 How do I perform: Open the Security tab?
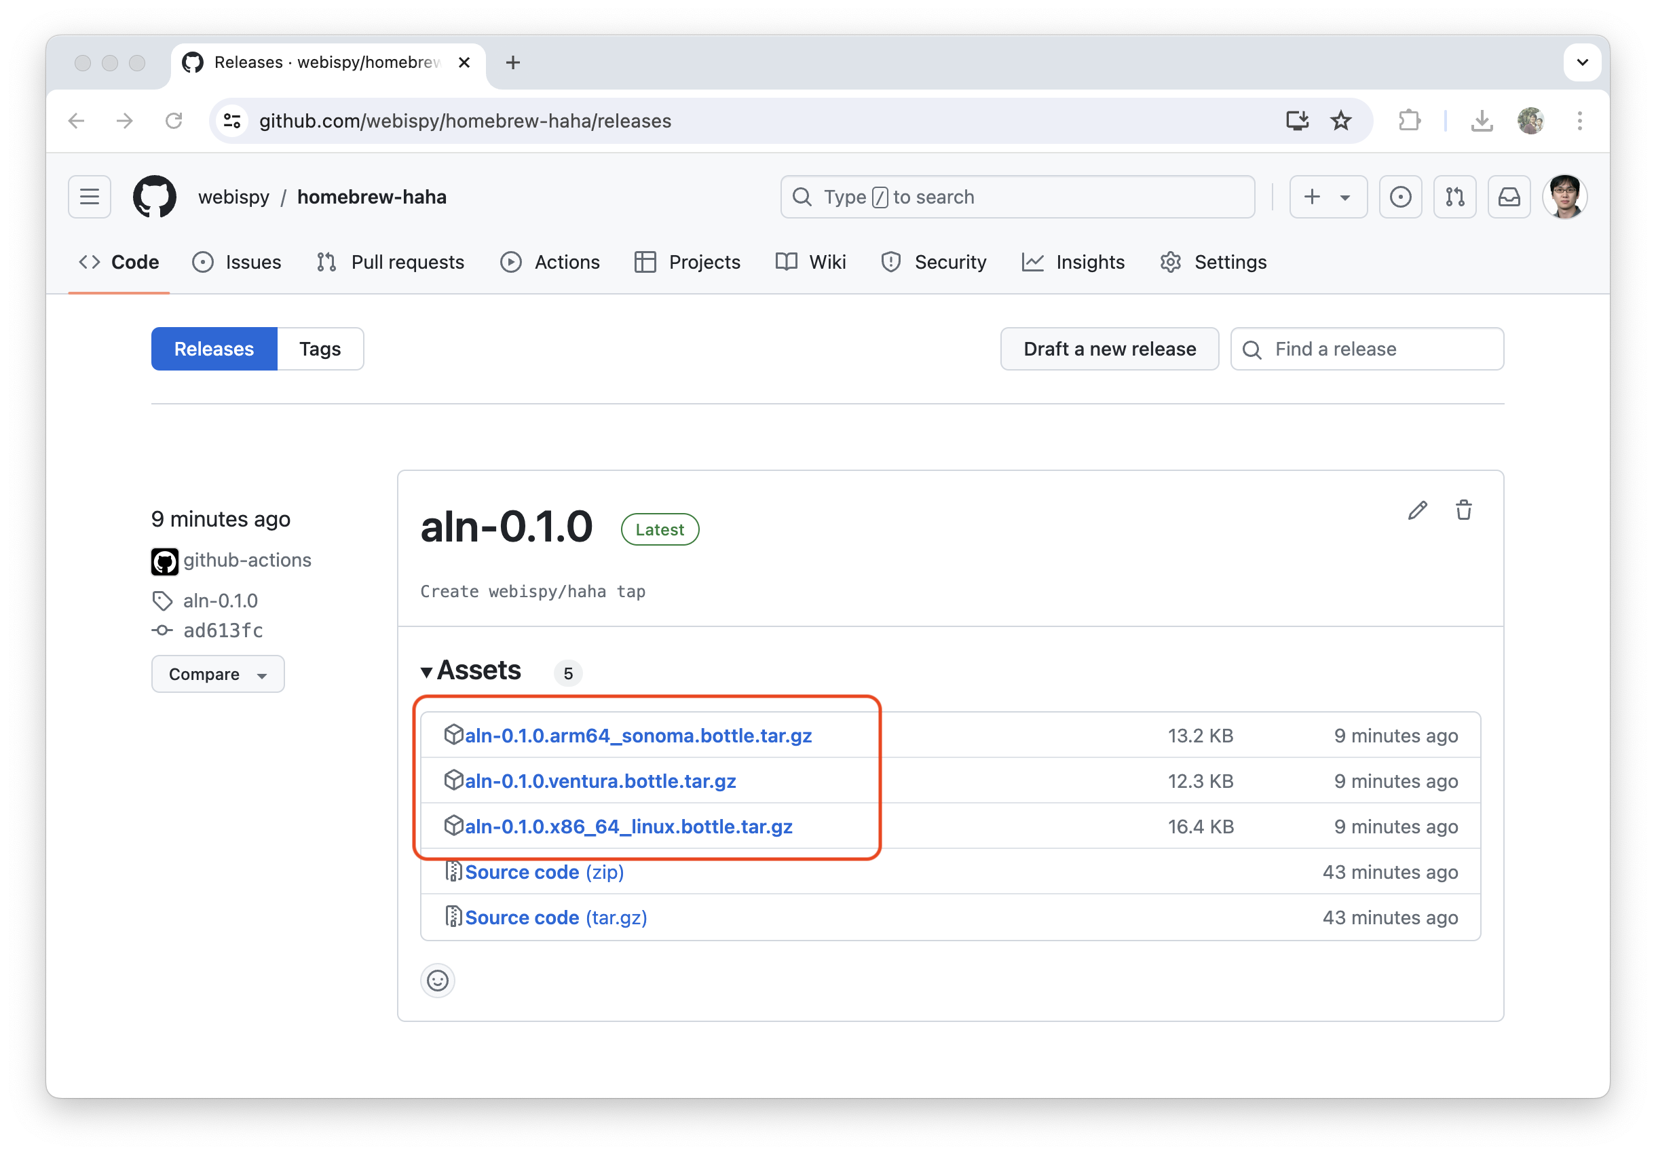click(x=933, y=263)
